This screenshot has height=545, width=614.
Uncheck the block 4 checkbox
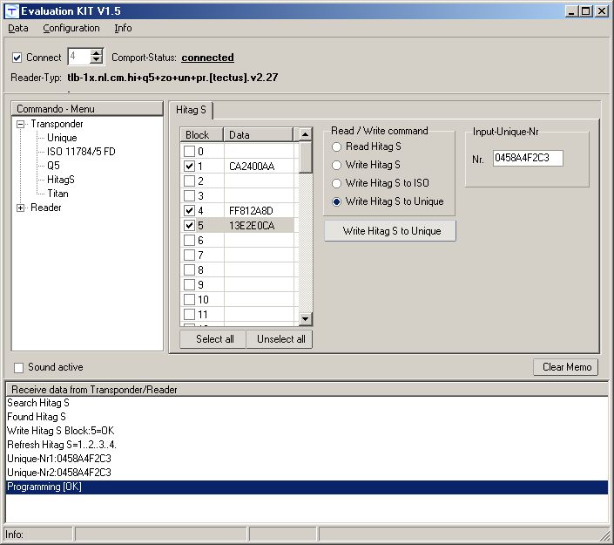pos(189,210)
